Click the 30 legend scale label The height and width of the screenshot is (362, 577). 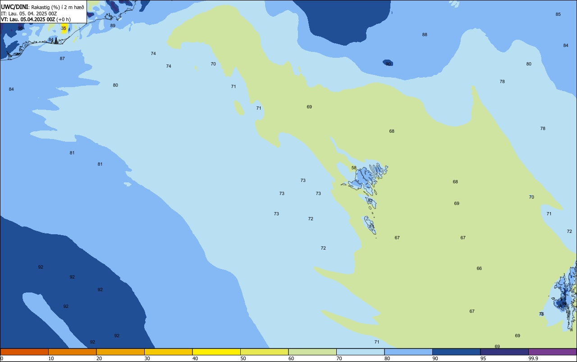pyautogui.click(x=147, y=358)
